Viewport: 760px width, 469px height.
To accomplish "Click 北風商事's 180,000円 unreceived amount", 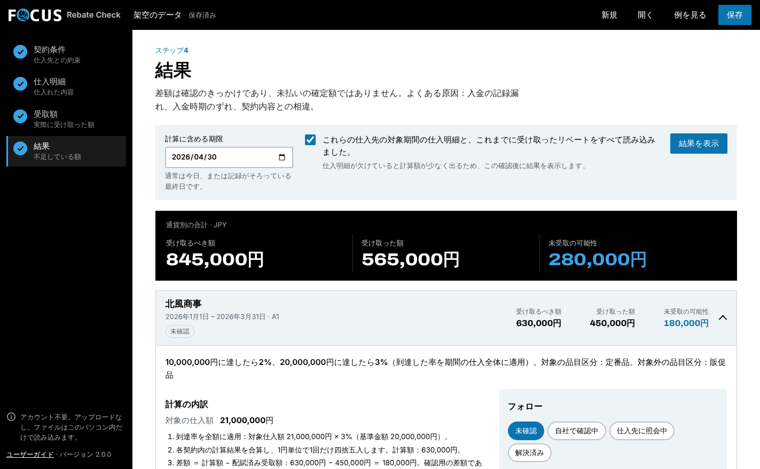I will click(x=686, y=323).
